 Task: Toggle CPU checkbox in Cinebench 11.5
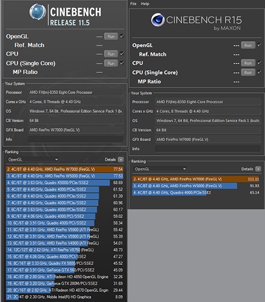pos(122,53)
